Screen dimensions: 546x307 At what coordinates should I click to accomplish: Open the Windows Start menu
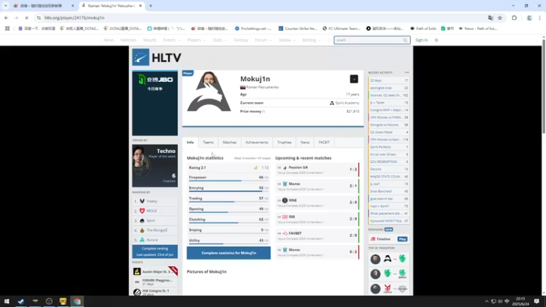click(x=7, y=302)
